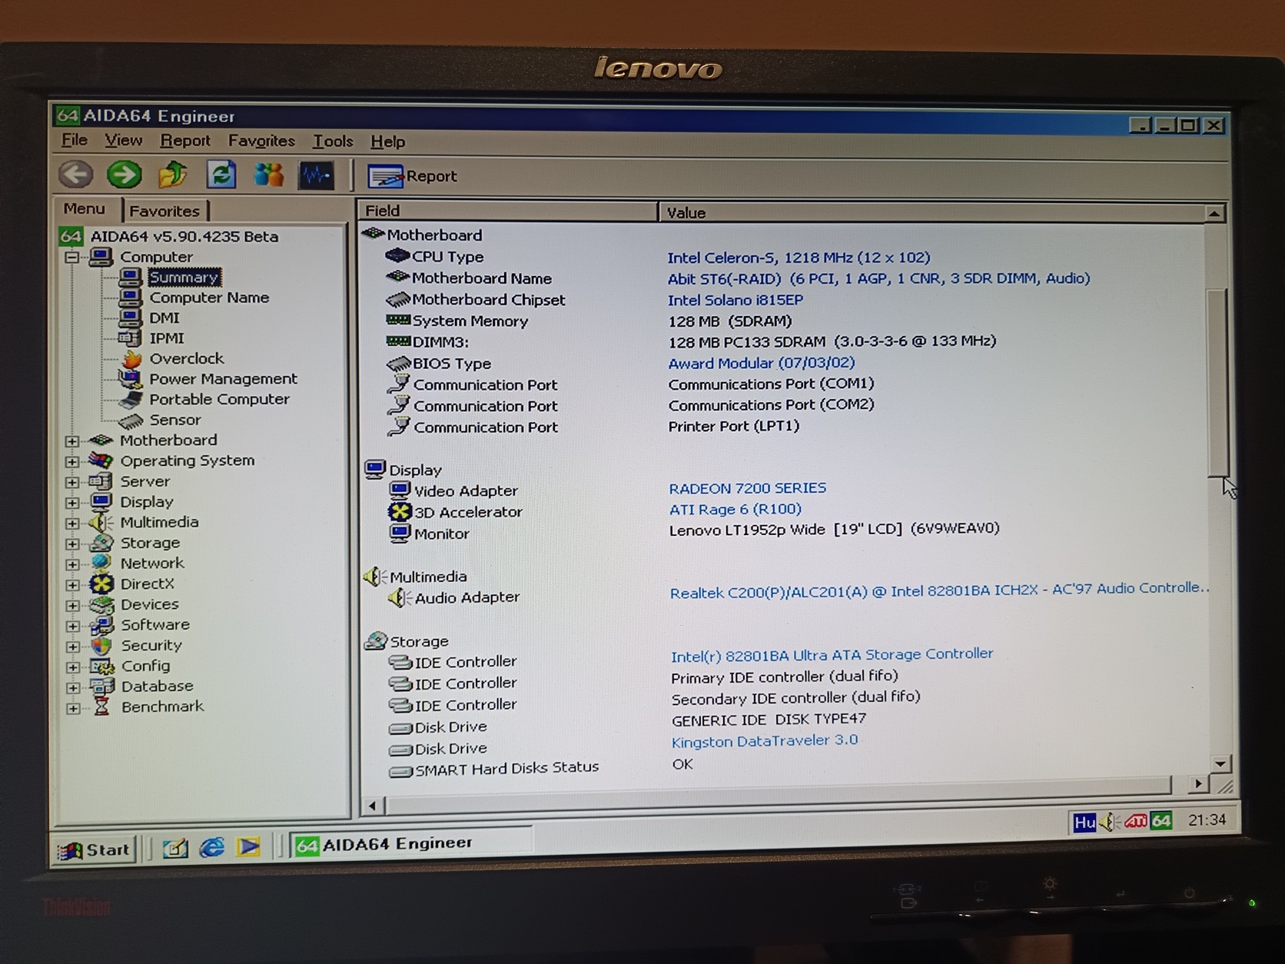The image size is (1285, 964).
Task: Collapse the Computer tree node
Action: (x=71, y=258)
